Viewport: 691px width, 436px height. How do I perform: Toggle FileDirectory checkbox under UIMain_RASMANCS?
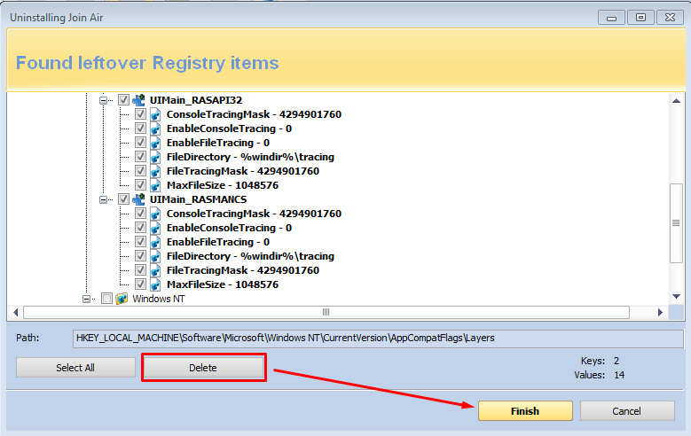[140, 255]
